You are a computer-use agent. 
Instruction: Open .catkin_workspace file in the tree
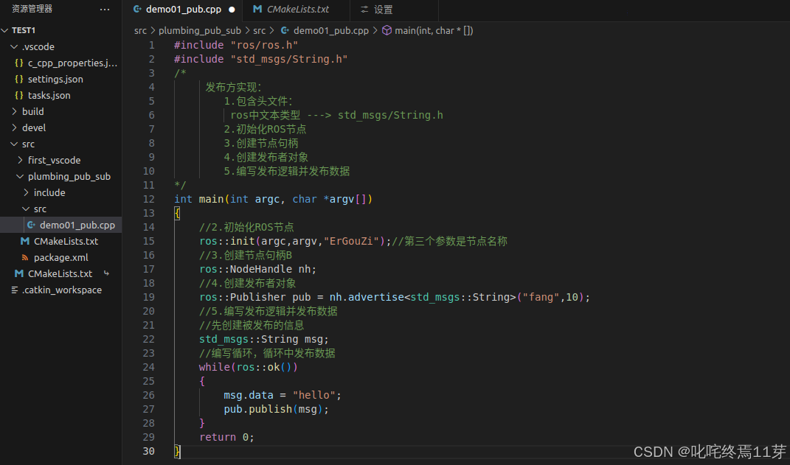click(60, 290)
